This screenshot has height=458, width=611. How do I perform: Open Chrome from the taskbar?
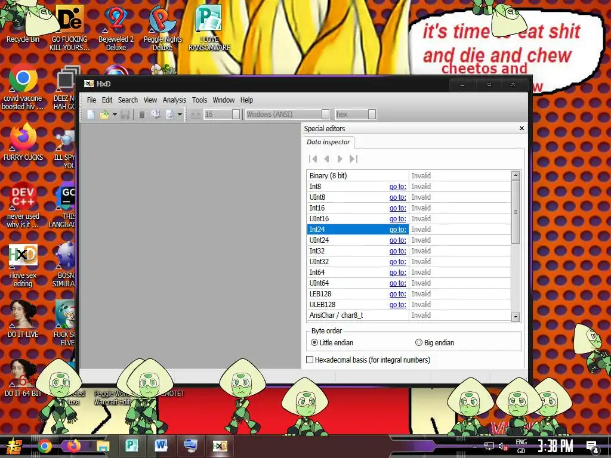click(44, 446)
